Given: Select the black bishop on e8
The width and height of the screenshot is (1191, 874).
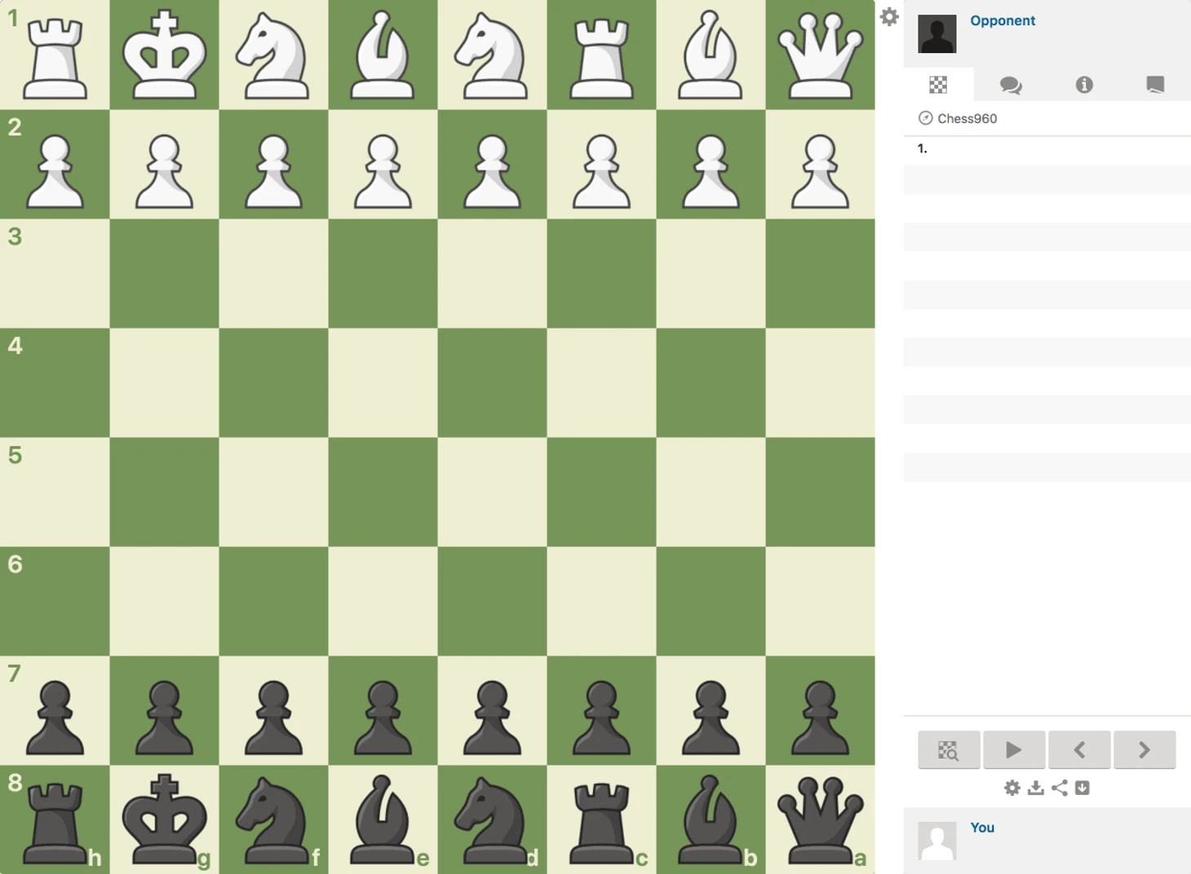Looking at the screenshot, I should tap(383, 819).
